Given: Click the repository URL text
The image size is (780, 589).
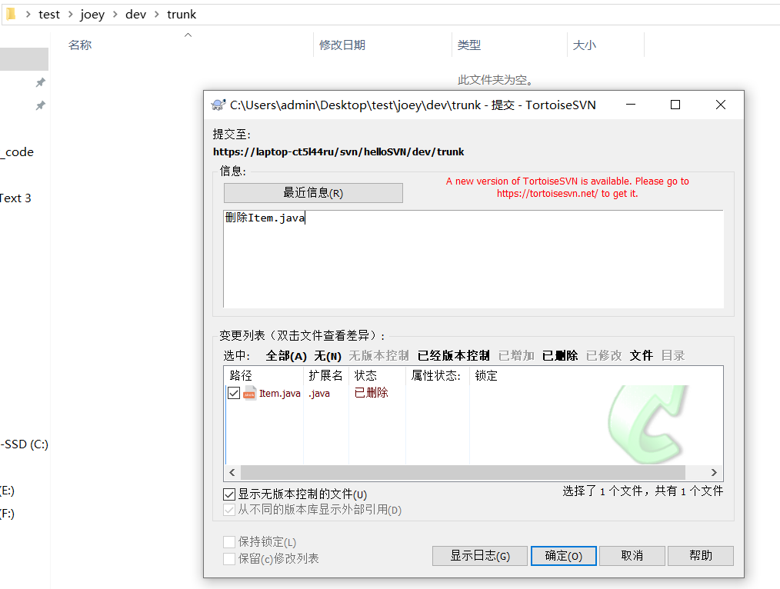Looking at the screenshot, I should [x=338, y=151].
